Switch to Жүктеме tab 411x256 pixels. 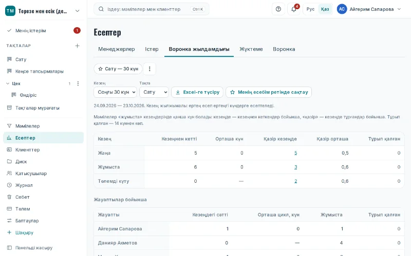(x=251, y=49)
